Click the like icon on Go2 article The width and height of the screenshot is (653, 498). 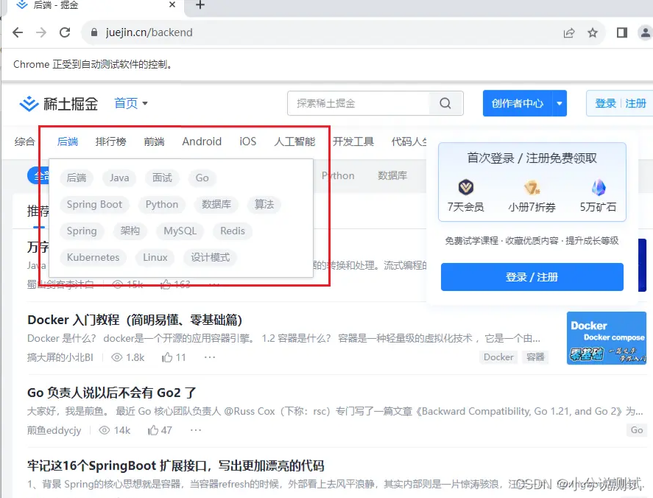[153, 430]
